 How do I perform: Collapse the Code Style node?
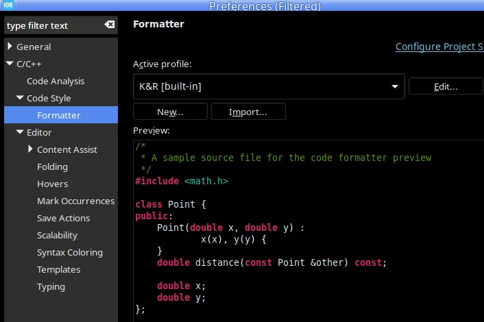pos(20,98)
